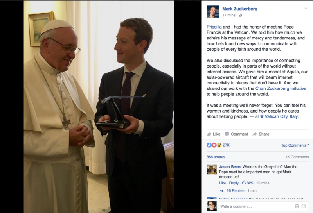Click the Share arrow icon

pyautogui.click(x=255, y=134)
